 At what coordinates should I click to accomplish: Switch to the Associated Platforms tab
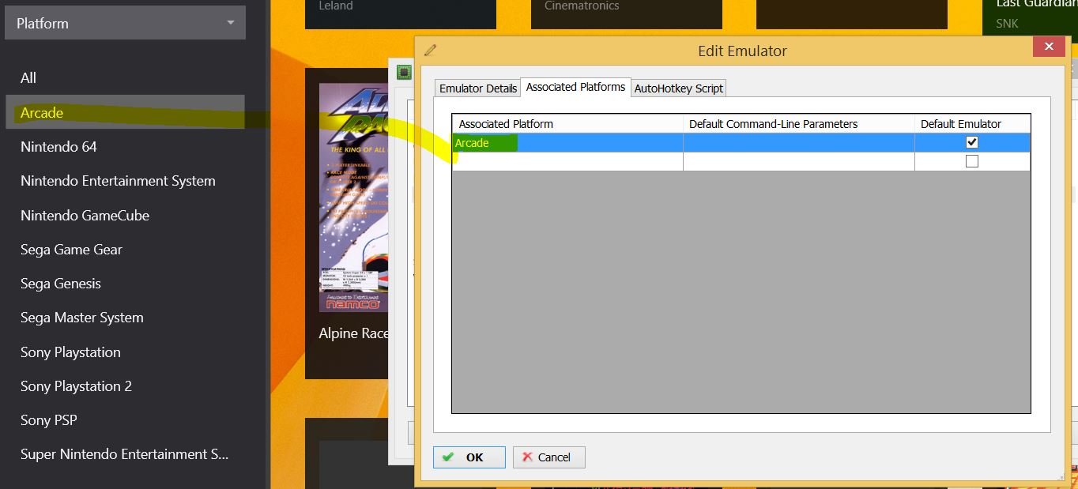coord(575,87)
